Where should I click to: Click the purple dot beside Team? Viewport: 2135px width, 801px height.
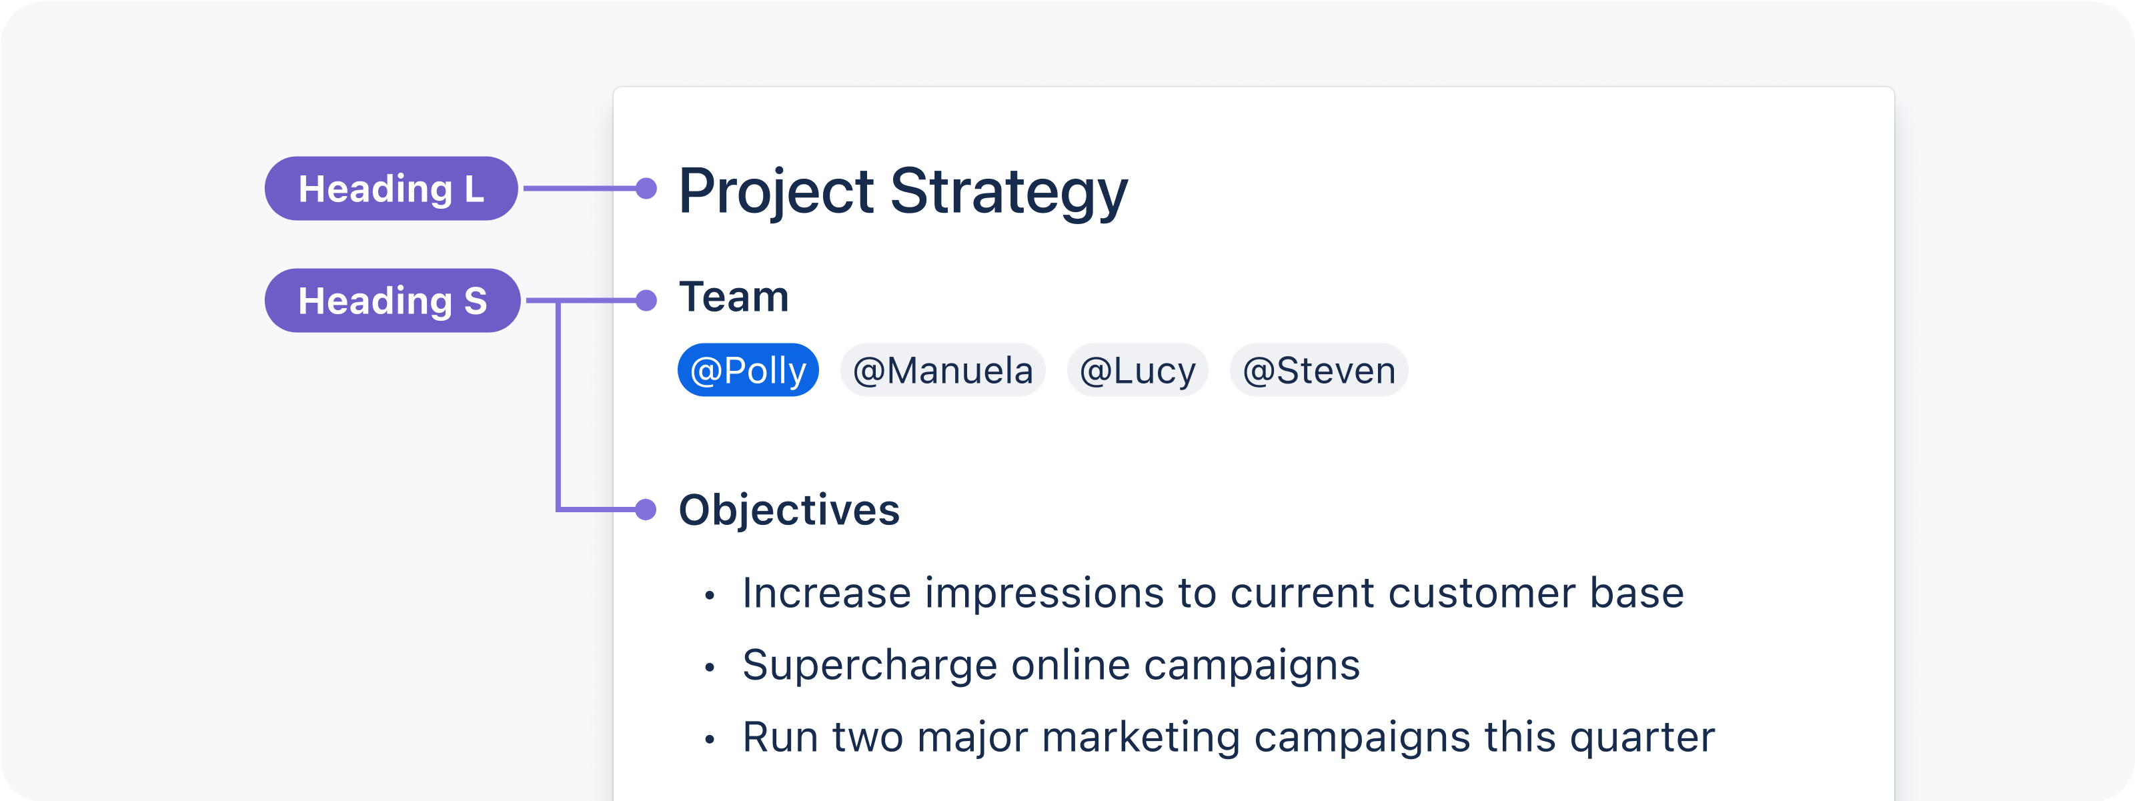pos(646,300)
